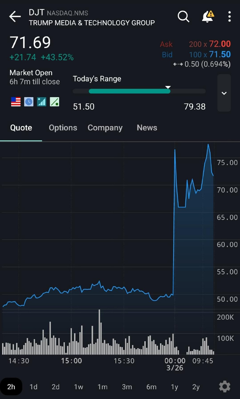Tap the Ask label
Image resolution: width=240 pixels, height=399 pixels.
[x=166, y=44]
